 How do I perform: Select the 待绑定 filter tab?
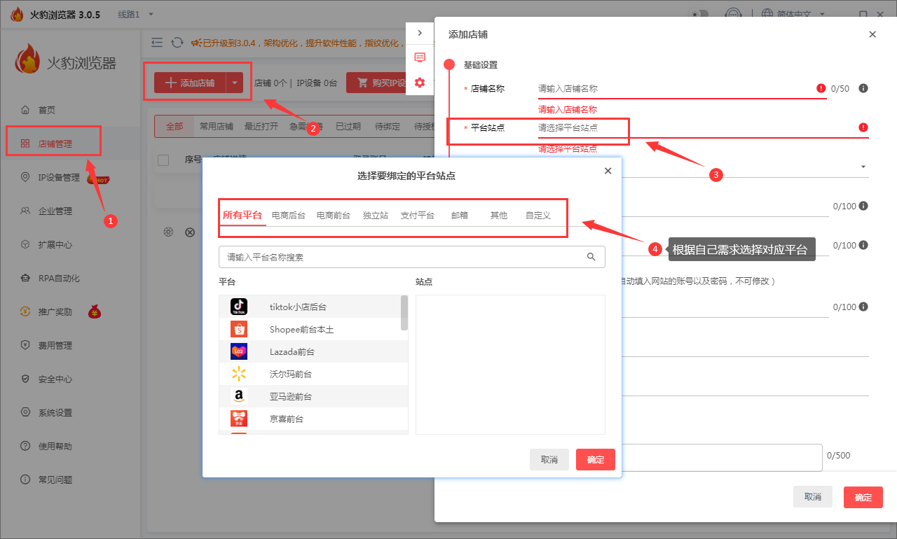click(388, 127)
